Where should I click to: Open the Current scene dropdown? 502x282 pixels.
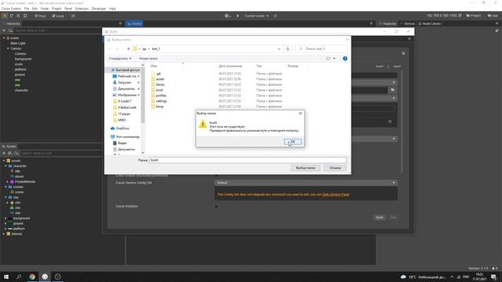pyautogui.click(x=256, y=16)
